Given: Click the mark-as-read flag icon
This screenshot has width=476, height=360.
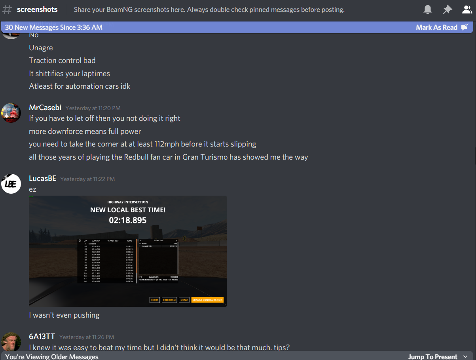Looking at the screenshot, I should [465, 27].
